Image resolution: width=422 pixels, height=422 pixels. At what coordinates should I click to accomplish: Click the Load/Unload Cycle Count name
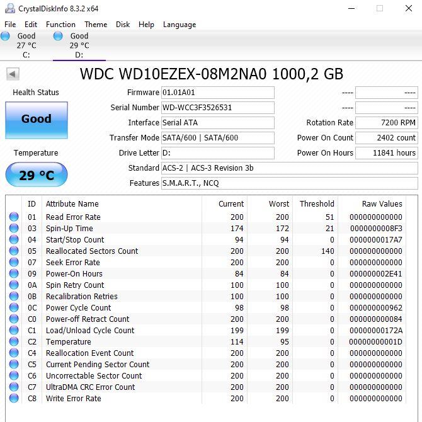(90, 330)
